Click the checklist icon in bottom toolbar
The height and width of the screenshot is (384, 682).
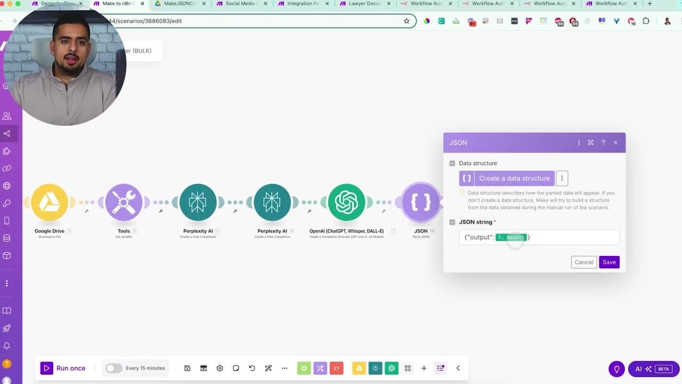[x=441, y=368]
